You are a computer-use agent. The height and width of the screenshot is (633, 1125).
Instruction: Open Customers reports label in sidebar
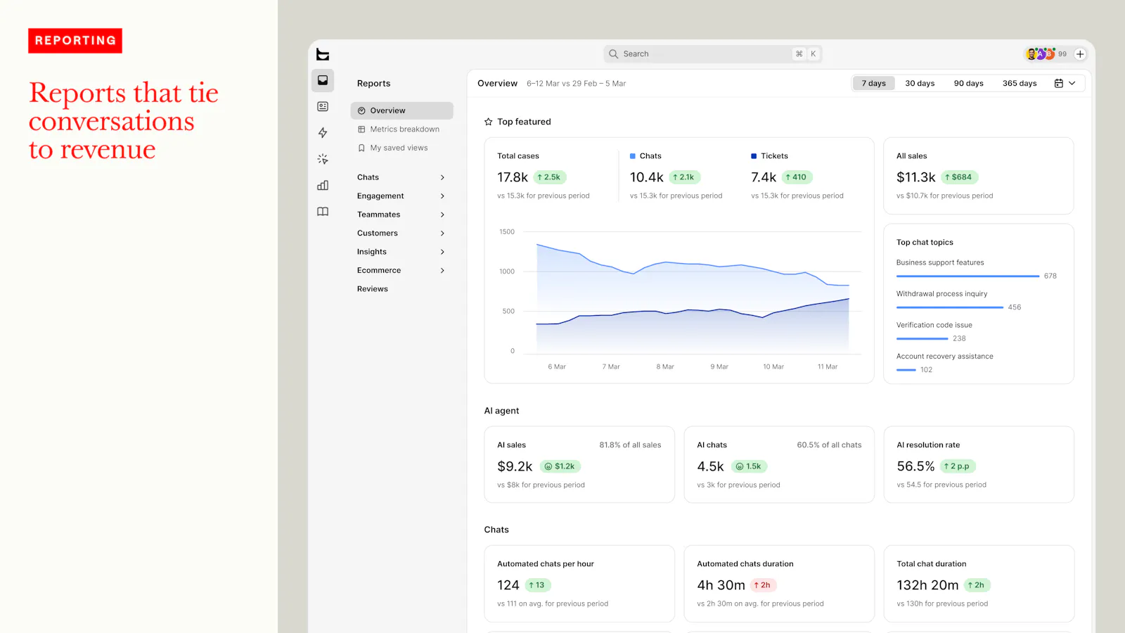[x=377, y=234]
